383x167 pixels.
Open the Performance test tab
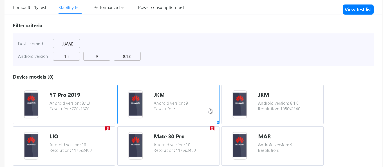110,8
